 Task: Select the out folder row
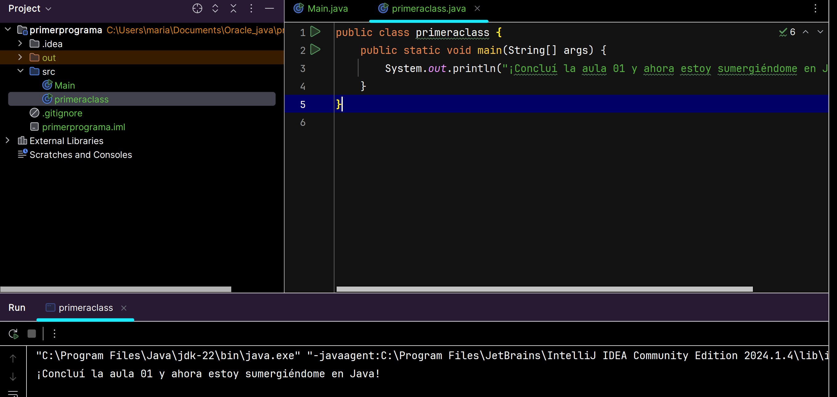click(x=142, y=58)
